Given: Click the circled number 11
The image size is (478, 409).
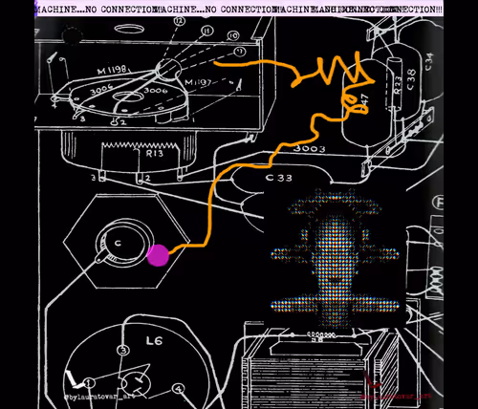Looking at the screenshot, I should click(207, 31).
